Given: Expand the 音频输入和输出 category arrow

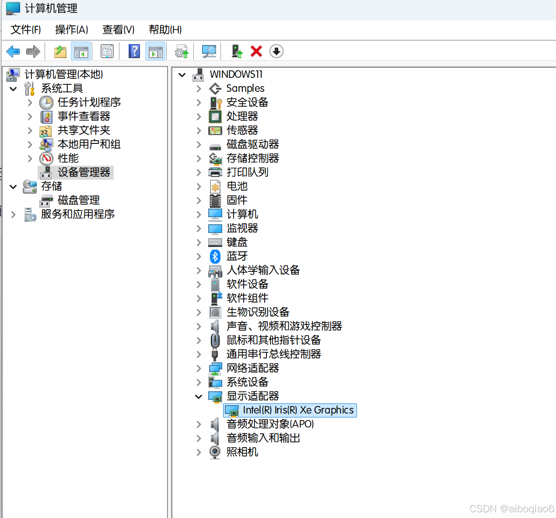Looking at the screenshot, I should (x=199, y=438).
